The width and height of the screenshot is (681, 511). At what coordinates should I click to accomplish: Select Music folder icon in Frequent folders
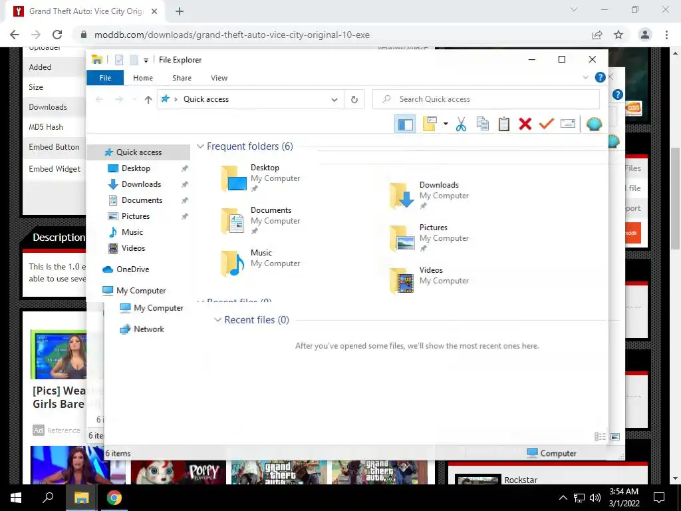click(233, 263)
